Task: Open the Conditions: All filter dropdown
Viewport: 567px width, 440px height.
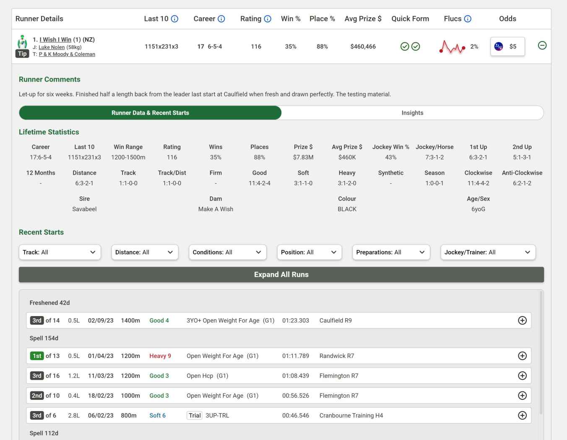Action: (227, 252)
